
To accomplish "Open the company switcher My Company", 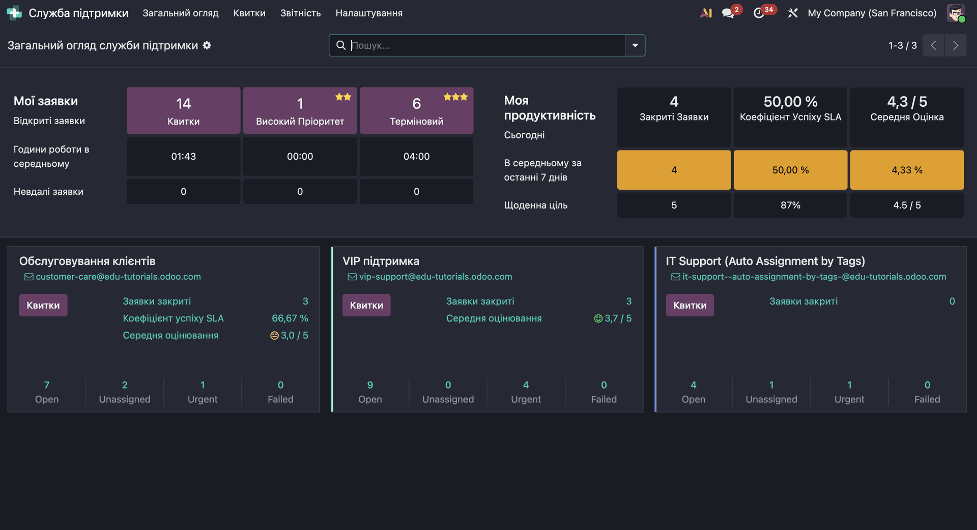I will (x=872, y=13).
